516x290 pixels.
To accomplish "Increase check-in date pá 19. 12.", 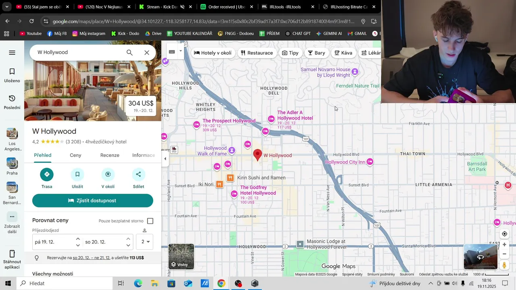I will [78, 239].
